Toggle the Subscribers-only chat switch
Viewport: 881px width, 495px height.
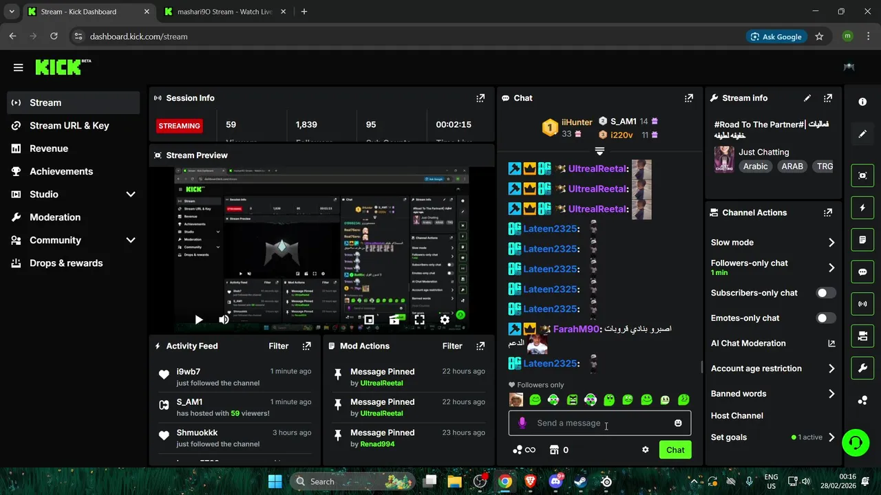click(x=826, y=293)
